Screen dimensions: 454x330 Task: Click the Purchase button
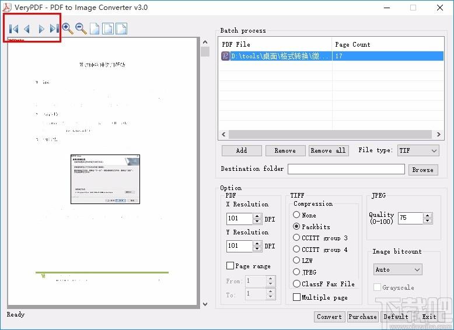point(362,317)
